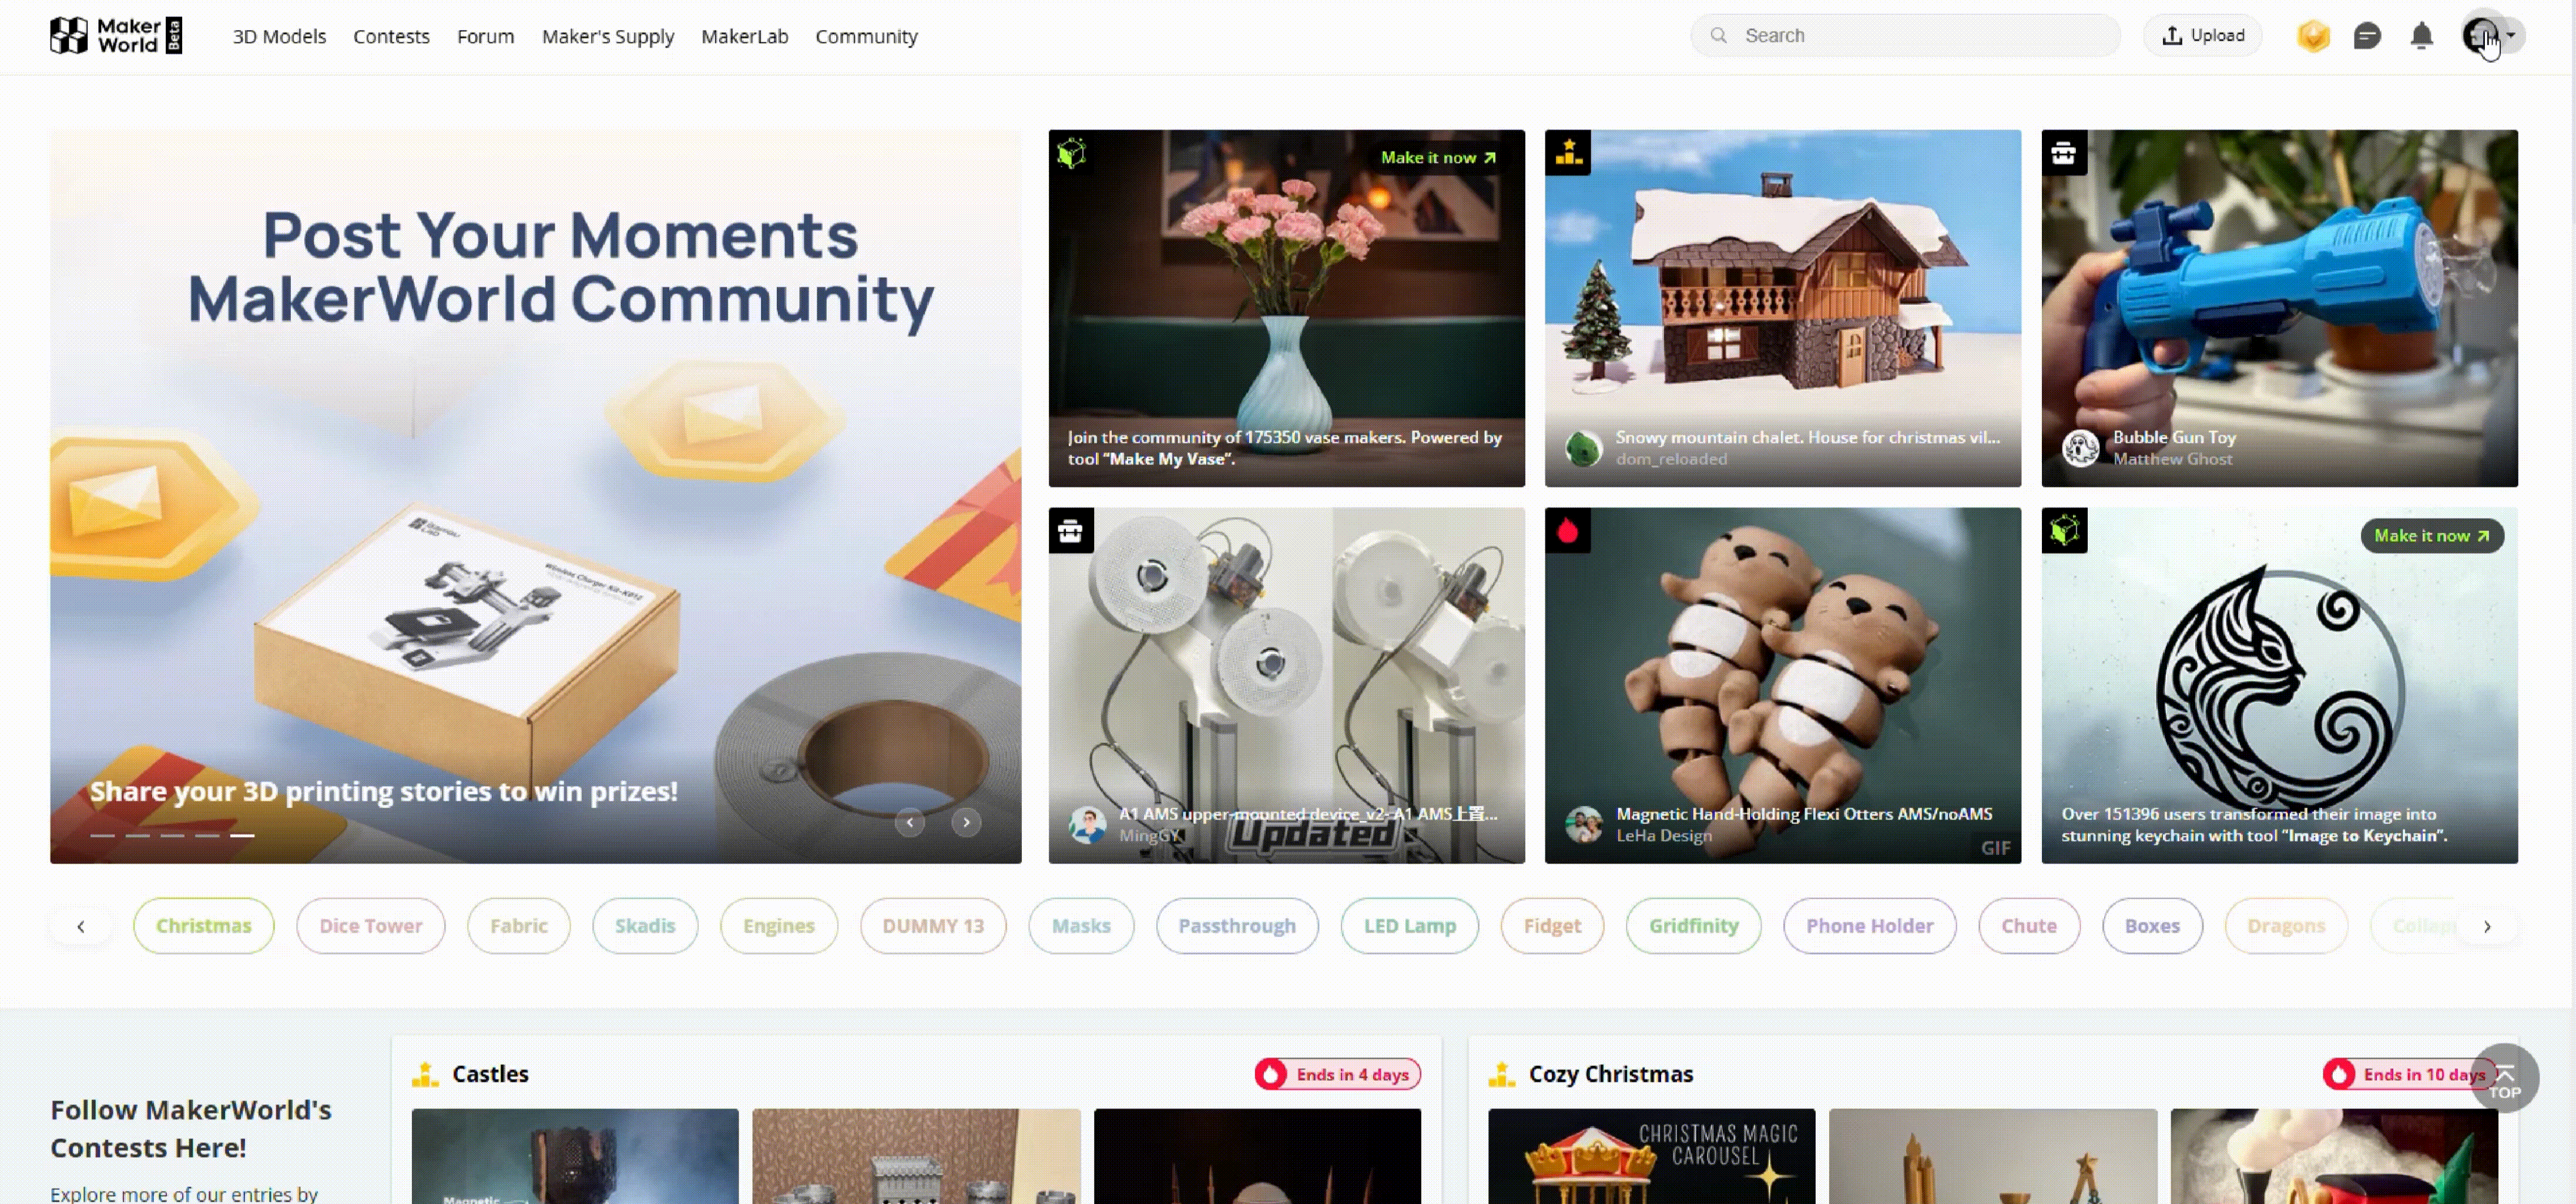Select the Gridfinity tag

(1694, 926)
